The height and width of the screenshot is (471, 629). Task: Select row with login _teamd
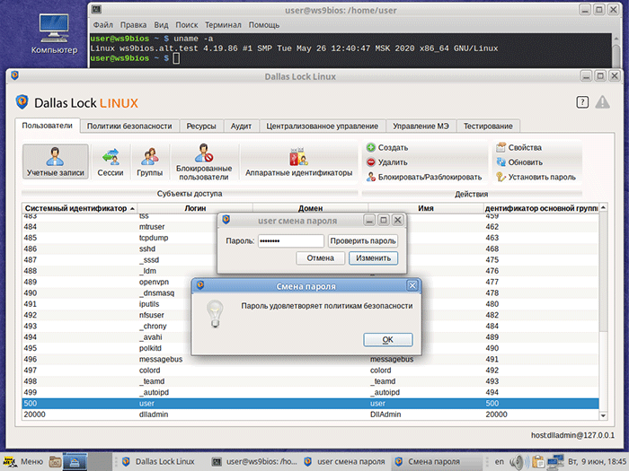pos(310,381)
